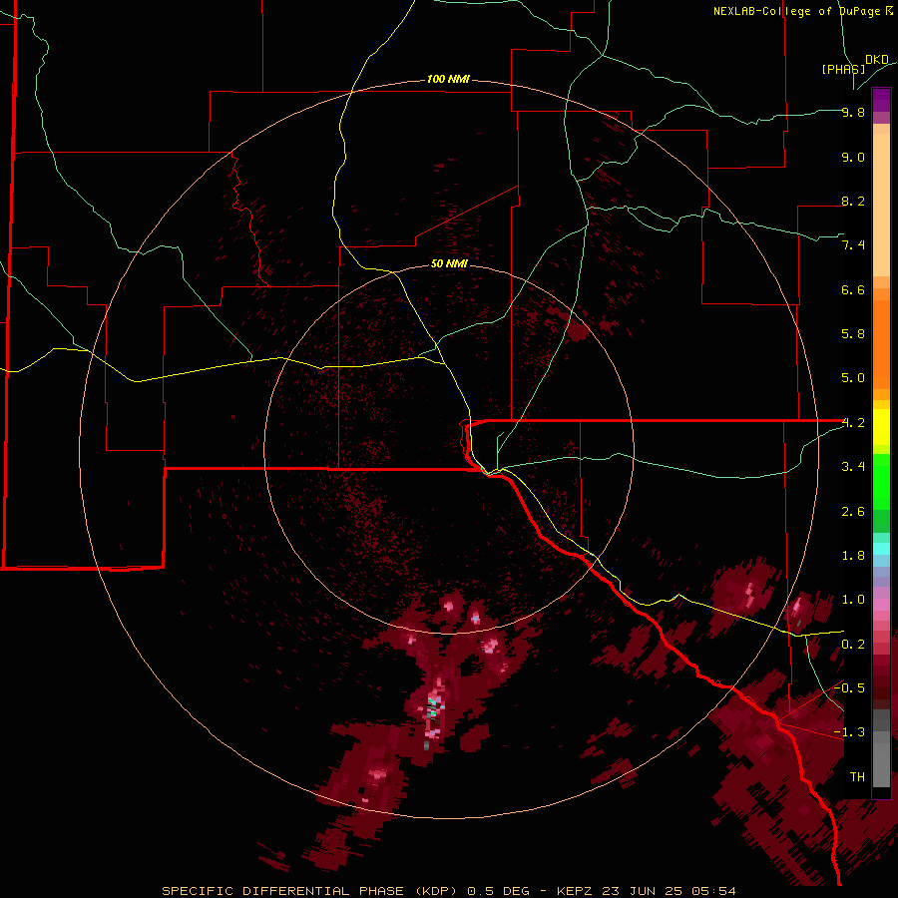Screen dimensions: 898x898
Task: Click the TH threshold label on the scale
Action: [857, 777]
